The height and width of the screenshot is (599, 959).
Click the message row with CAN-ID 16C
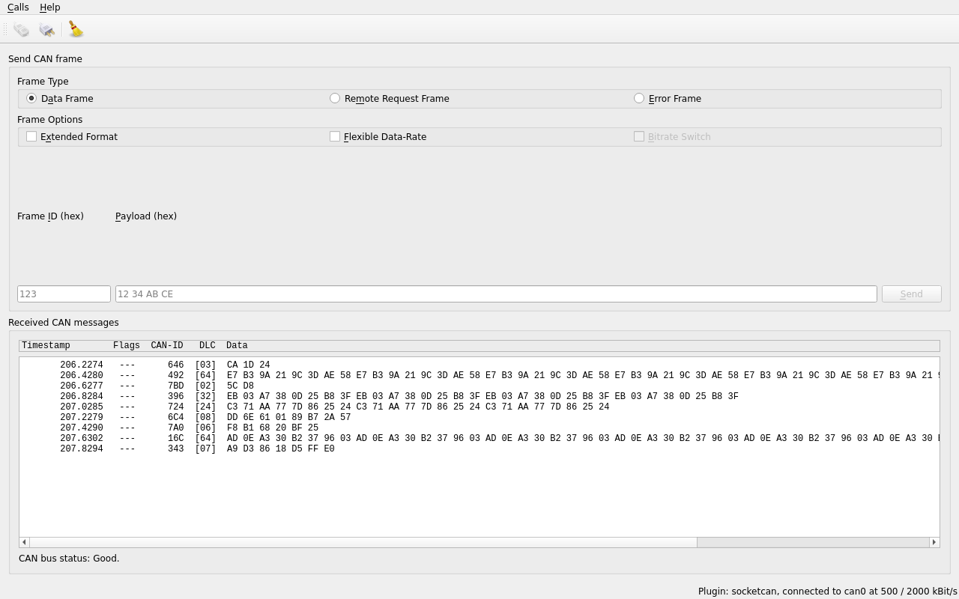[175, 438]
